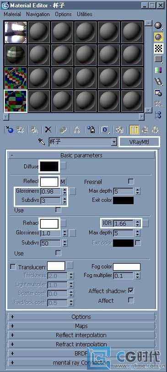Select the selected checkered glass sample slot

pyautogui.click(x=16, y=101)
